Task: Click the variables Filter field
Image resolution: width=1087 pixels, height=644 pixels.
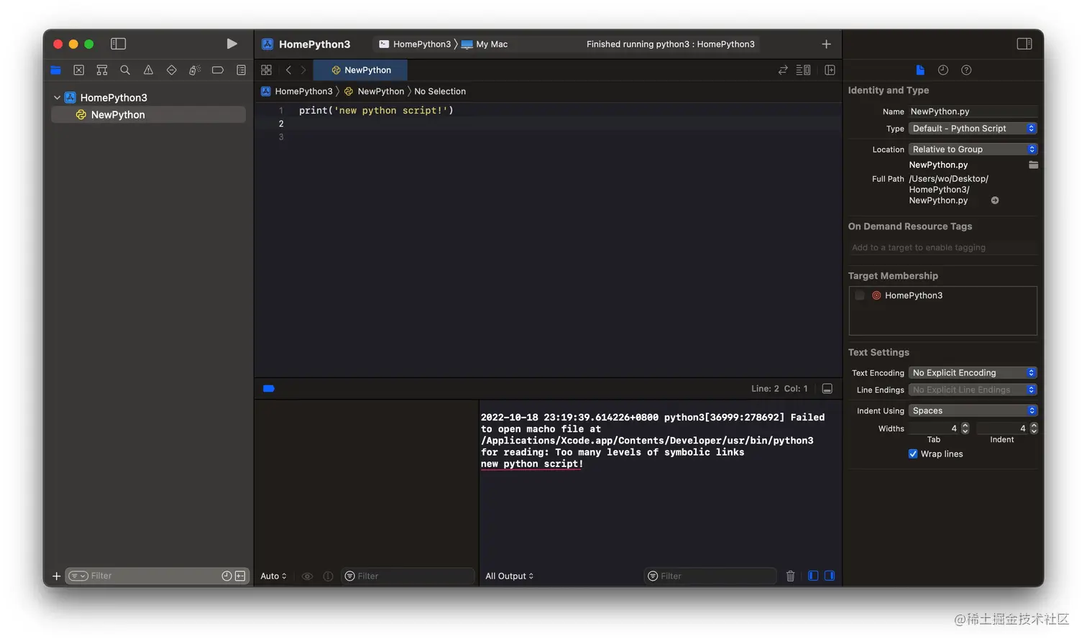Action: 408,576
